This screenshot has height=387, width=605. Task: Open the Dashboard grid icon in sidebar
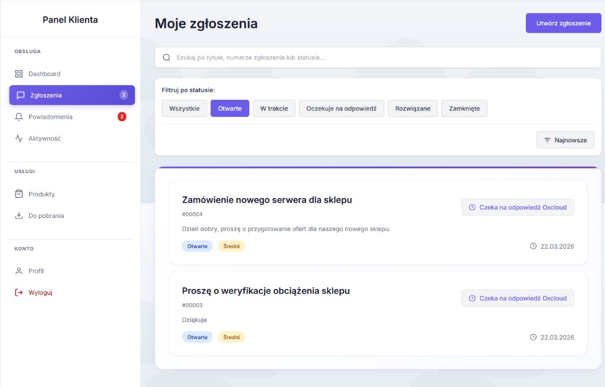(x=18, y=73)
